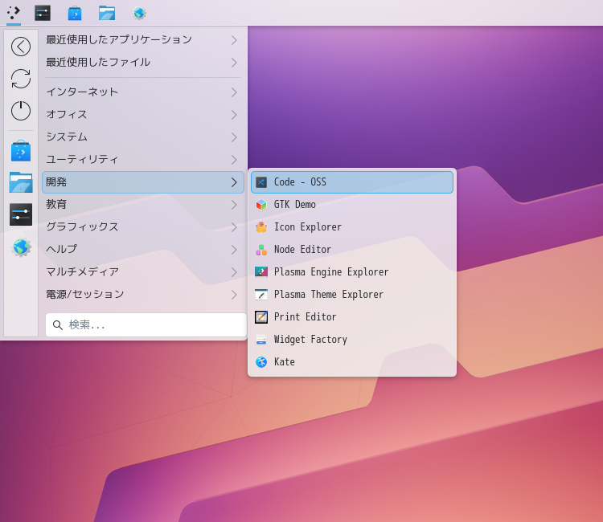Image resolution: width=603 pixels, height=522 pixels.
Task: Click the Print Editor icon
Action: [261, 317]
